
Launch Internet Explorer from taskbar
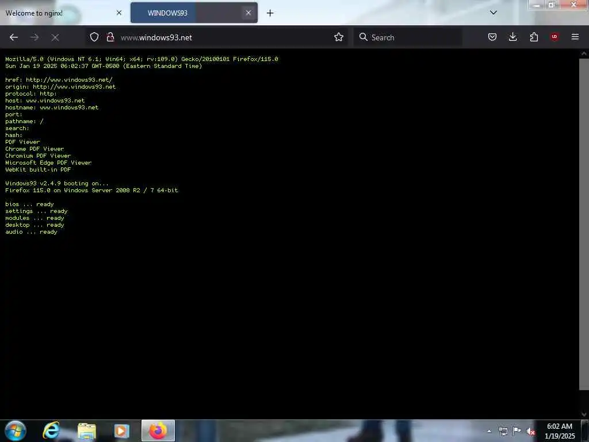point(51,430)
